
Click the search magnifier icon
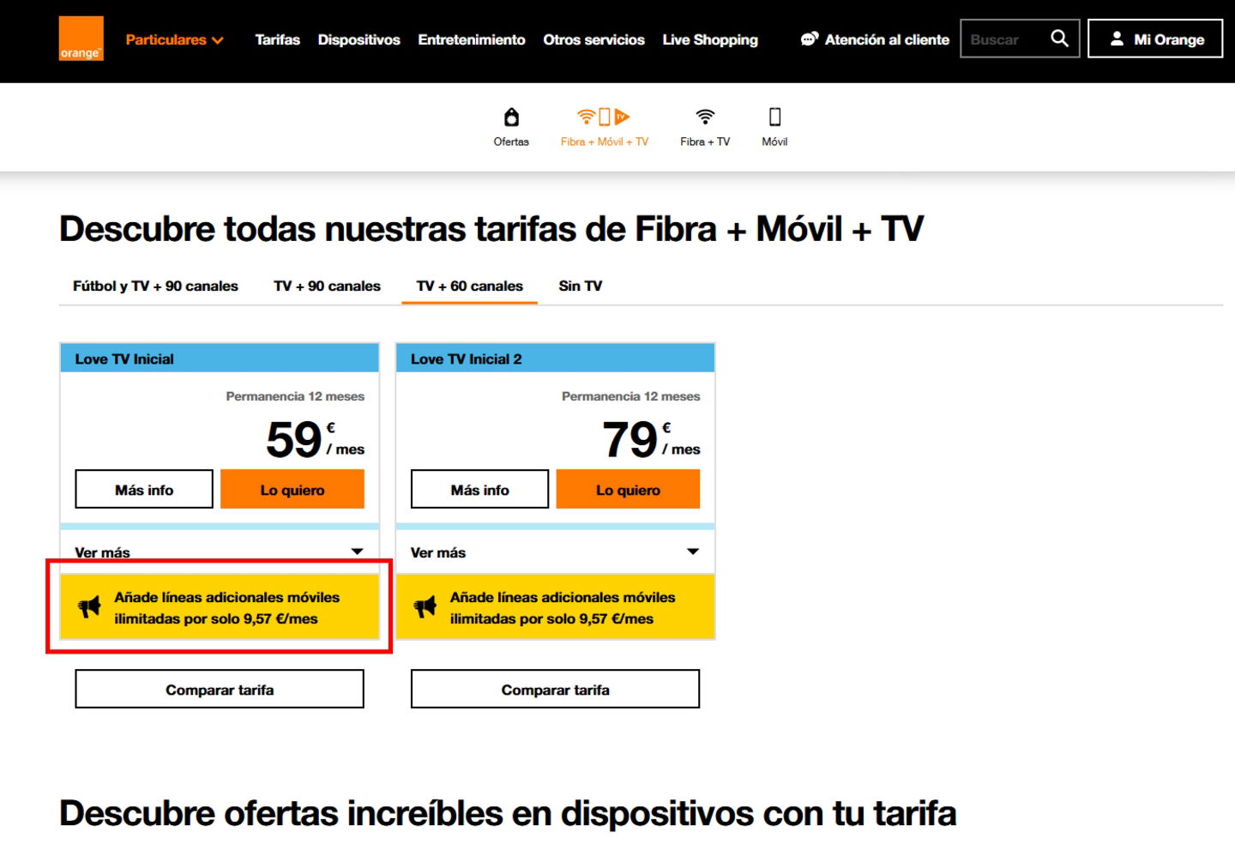click(x=1059, y=39)
